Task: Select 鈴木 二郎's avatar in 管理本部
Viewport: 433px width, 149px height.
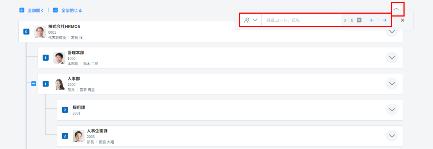Action: click(x=59, y=58)
